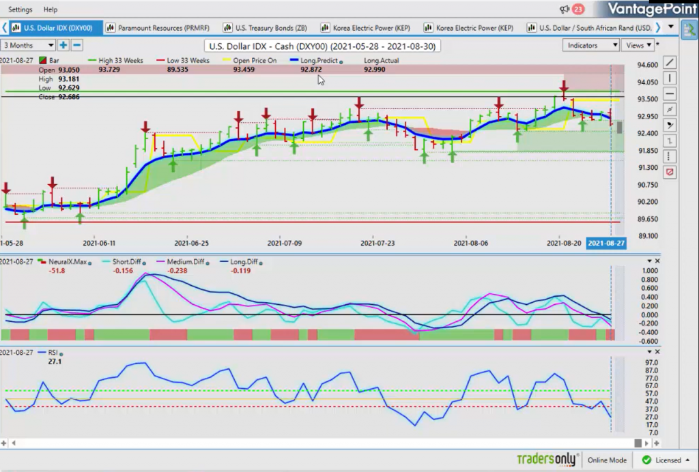Open the Views dropdown
The image size is (699, 472).
coord(638,45)
